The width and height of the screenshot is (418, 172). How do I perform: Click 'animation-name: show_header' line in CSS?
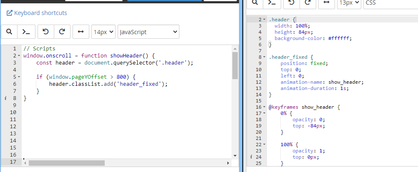click(x=322, y=82)
